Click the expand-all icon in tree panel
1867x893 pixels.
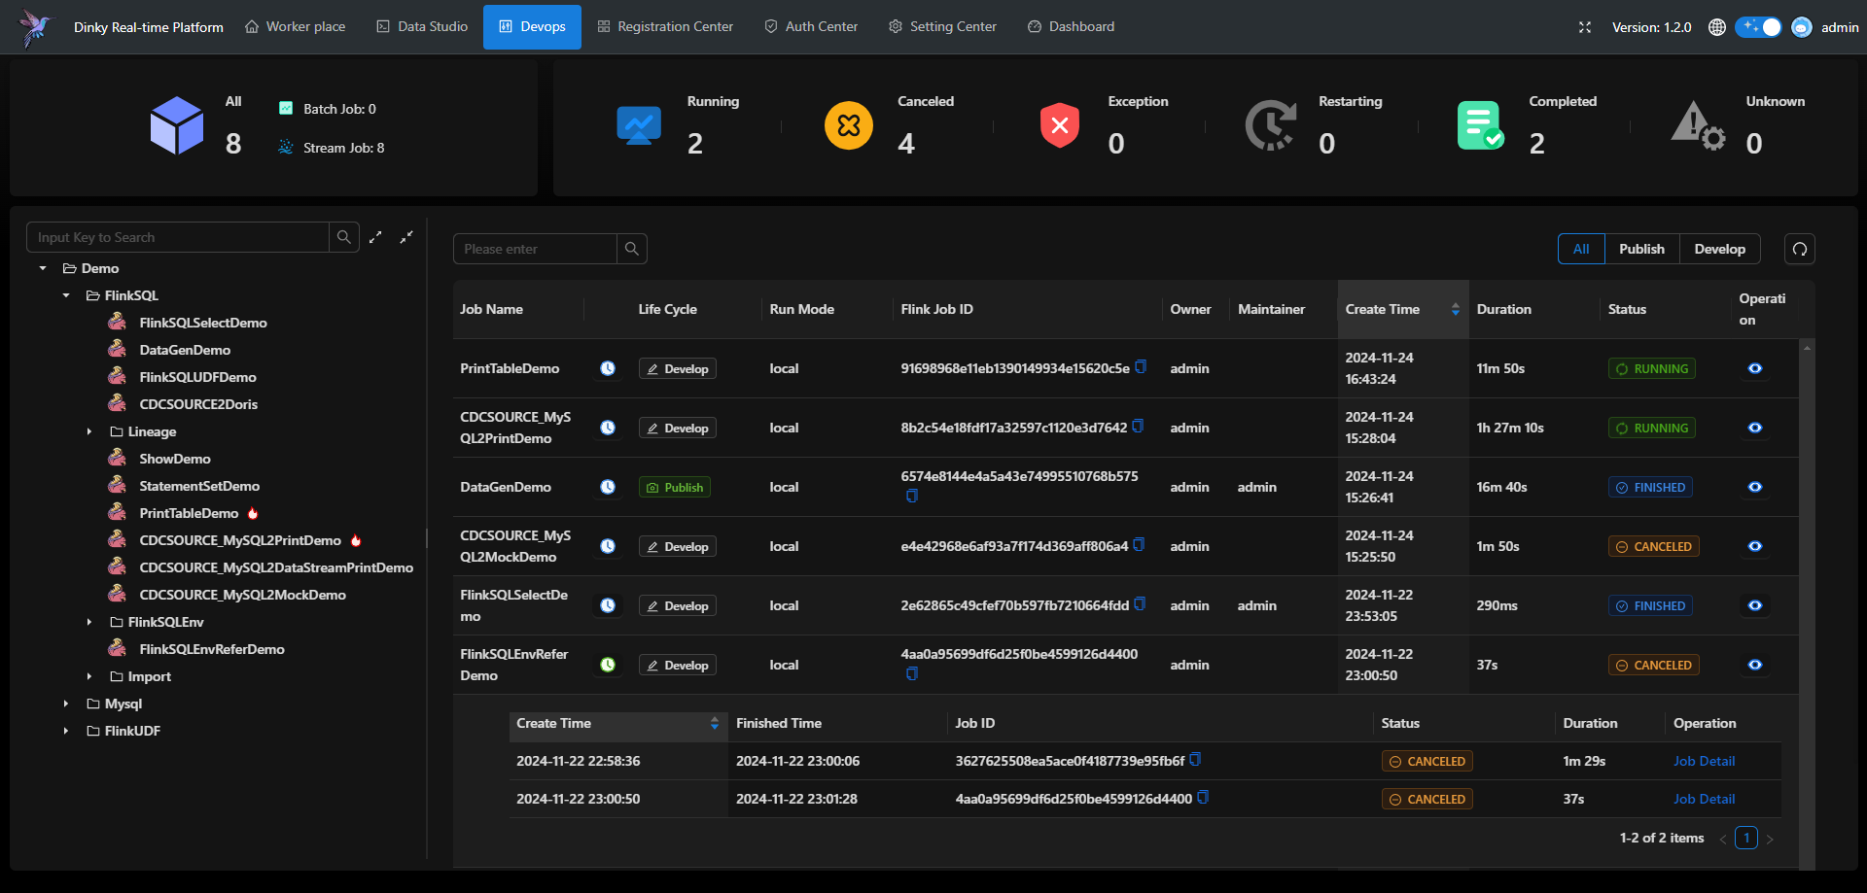[375, 237]
